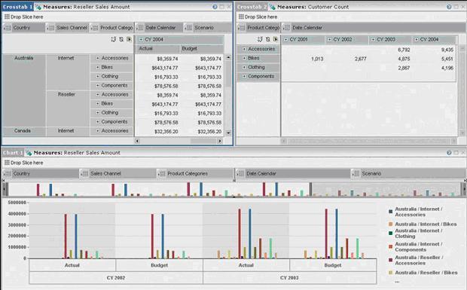Click Drop Slice grid icon in Chart 1
The width and height of the screenshot is (467, 290).
pyautogui.click(x=7, y=163)
